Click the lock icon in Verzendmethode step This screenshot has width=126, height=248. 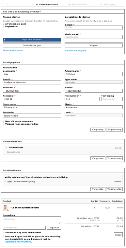click(x=37, y=5)
